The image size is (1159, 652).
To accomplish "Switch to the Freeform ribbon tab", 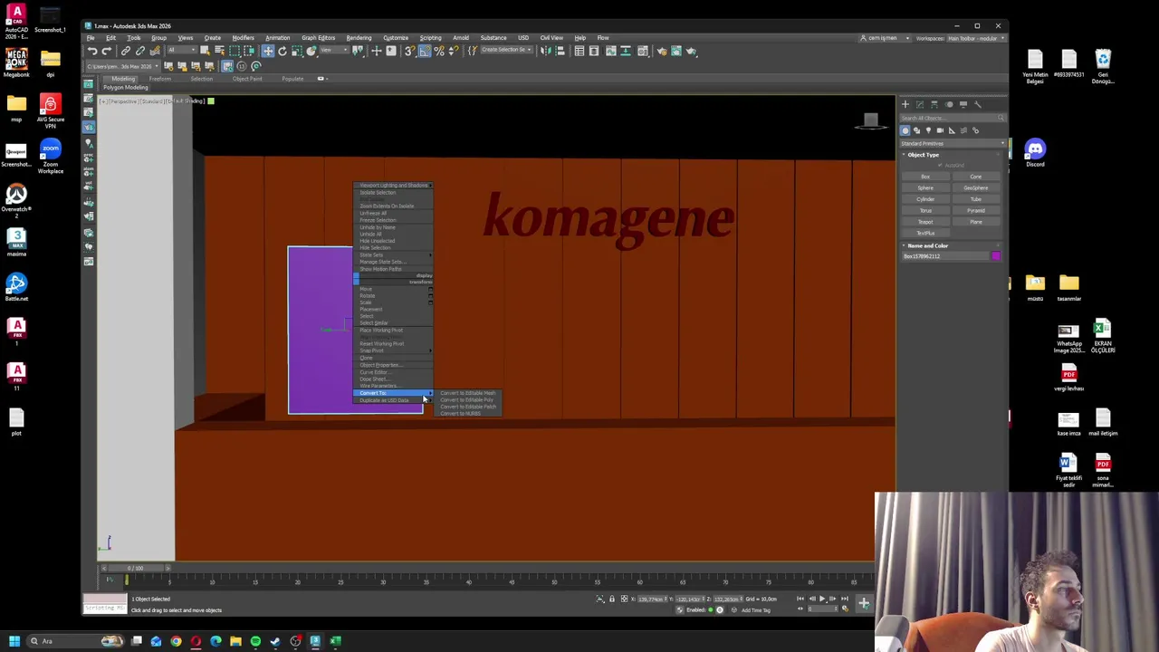I will click(159, 79).
